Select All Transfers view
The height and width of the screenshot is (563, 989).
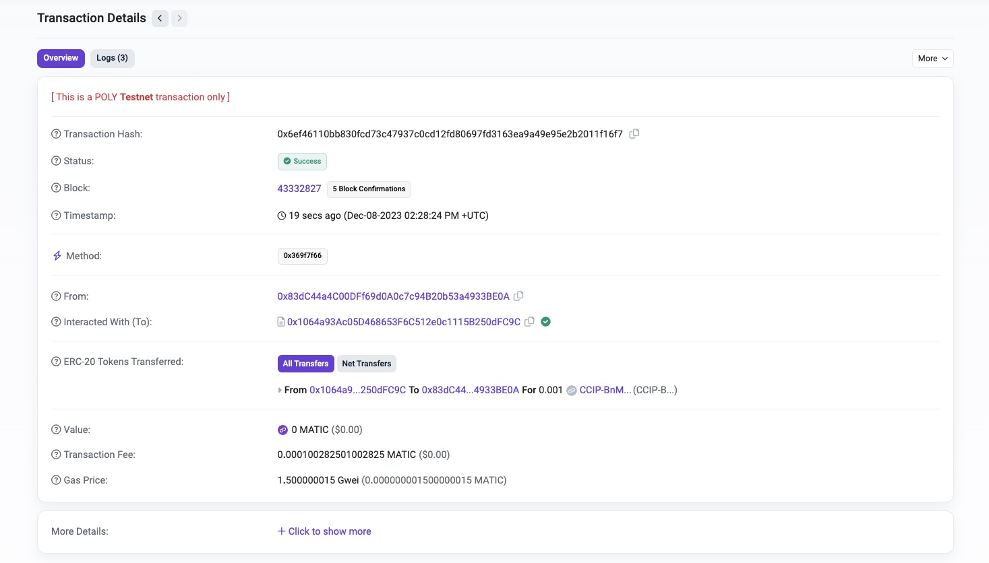pos(305,364)
